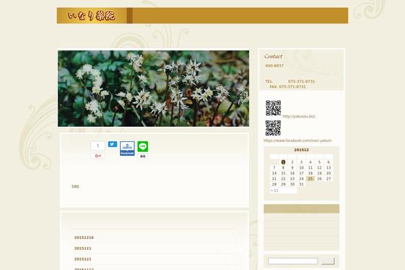Click the flower banner image
Screen dimensions: 405x270
coord(153,88)
